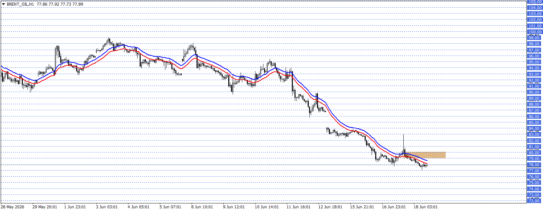Click the 101.00 price label
Image resolution: width=543 pixels, height=211 pixels.
[x=535, y=26]
